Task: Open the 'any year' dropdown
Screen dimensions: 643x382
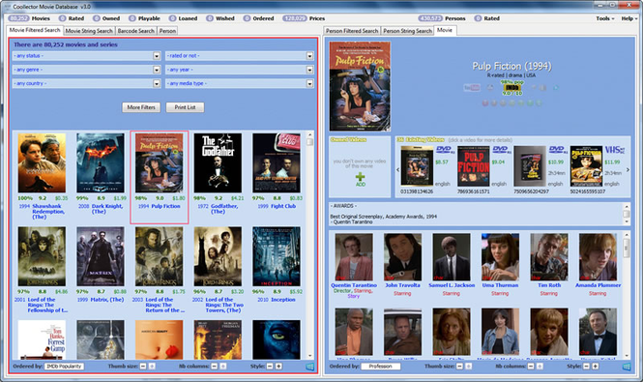Action: 309,70
